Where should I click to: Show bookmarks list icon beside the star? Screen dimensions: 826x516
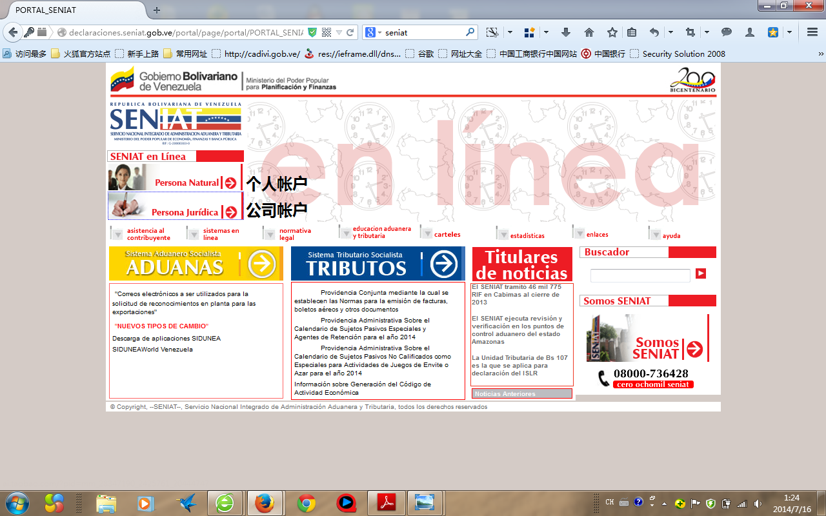(x=632, y=32)
